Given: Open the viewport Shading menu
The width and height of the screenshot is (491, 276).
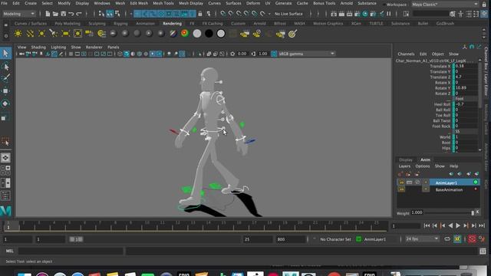Looking at the screenshot, I should tap(38, 48).
